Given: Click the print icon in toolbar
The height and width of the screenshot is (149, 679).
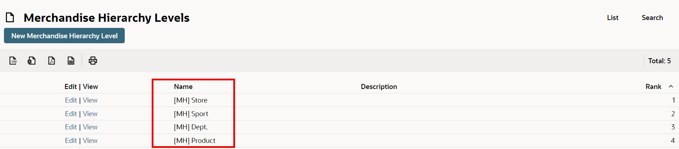Looking at the screenshot, I should coord(93,61).
